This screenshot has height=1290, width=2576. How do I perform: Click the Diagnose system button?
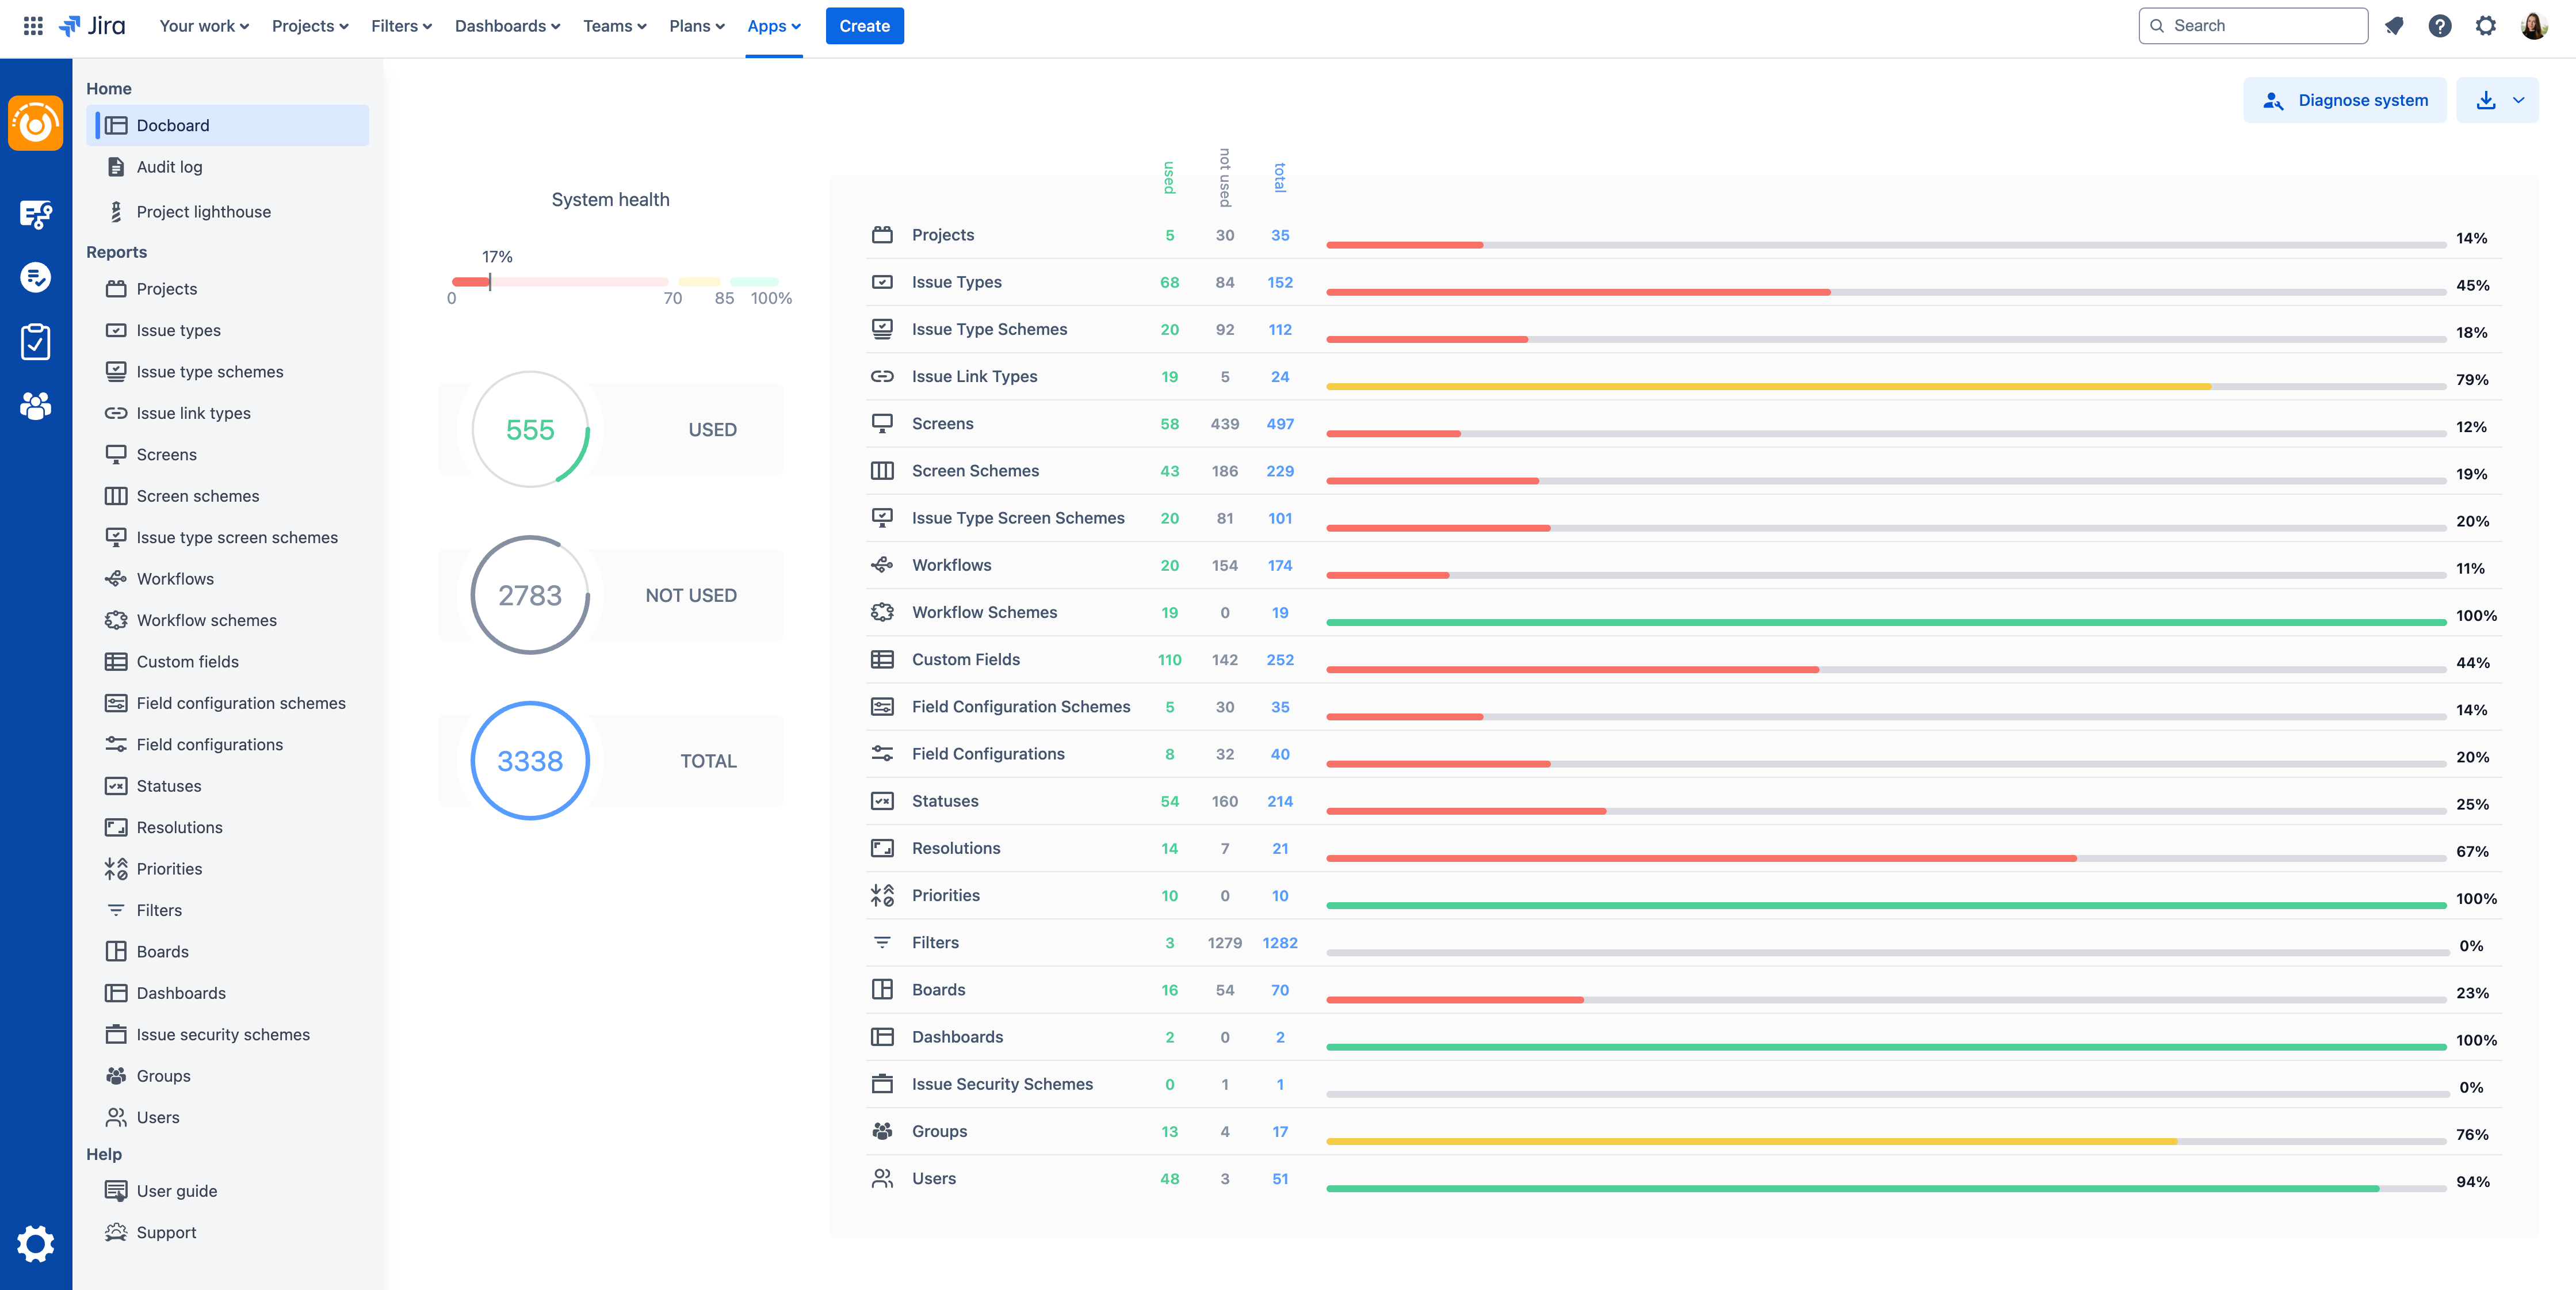2345,100
